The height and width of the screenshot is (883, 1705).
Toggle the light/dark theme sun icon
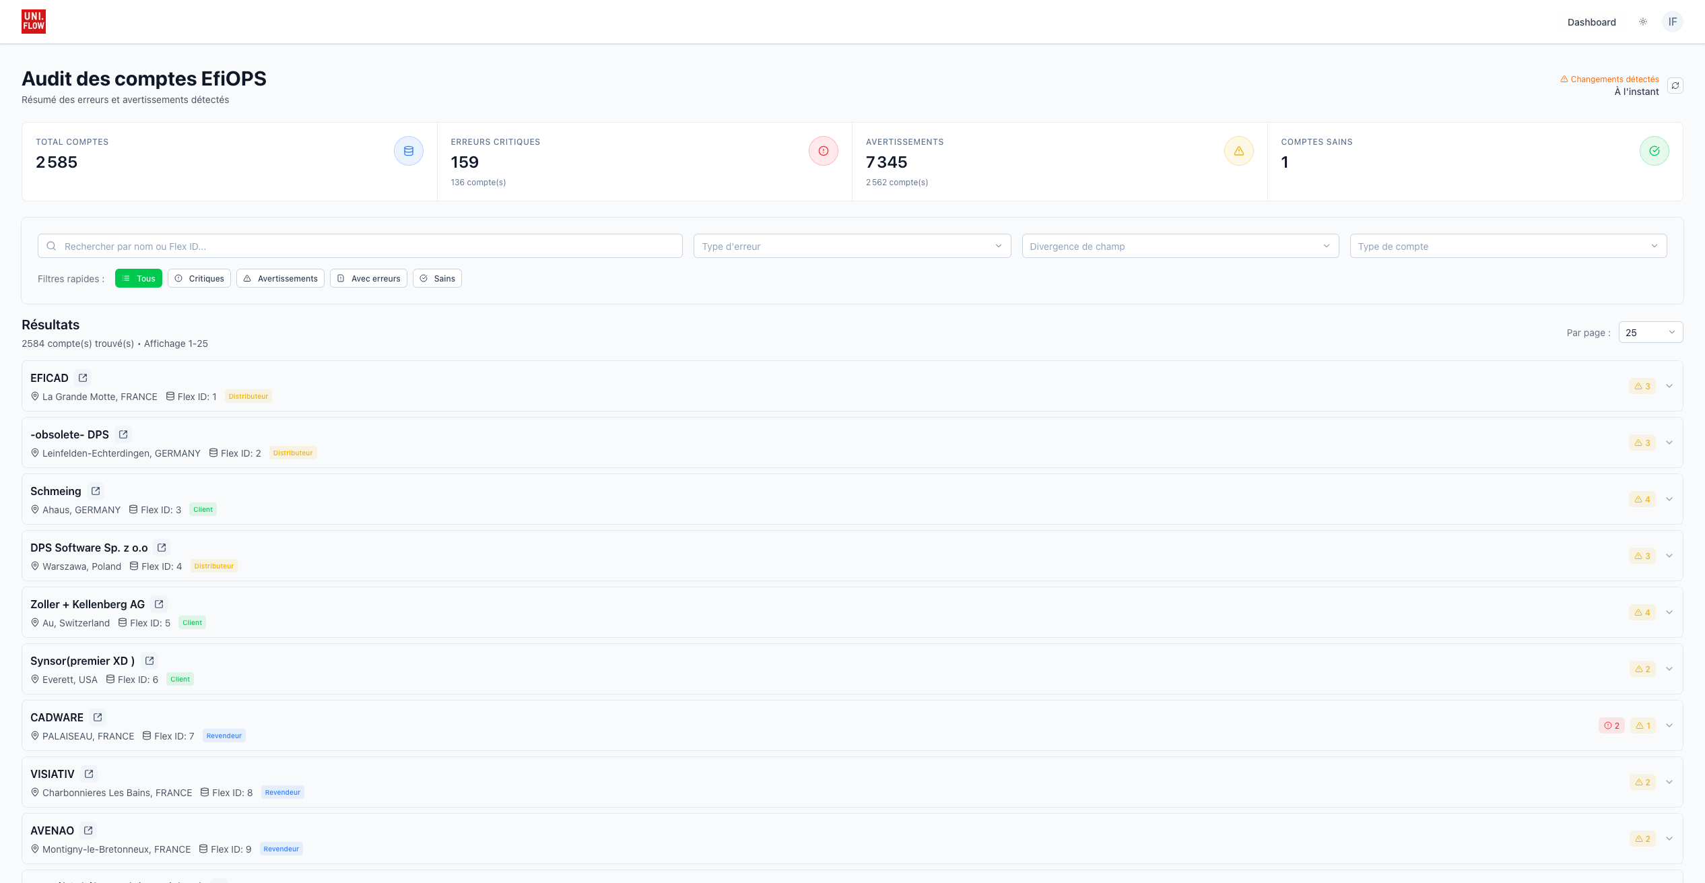click(x=1643, y=22)
